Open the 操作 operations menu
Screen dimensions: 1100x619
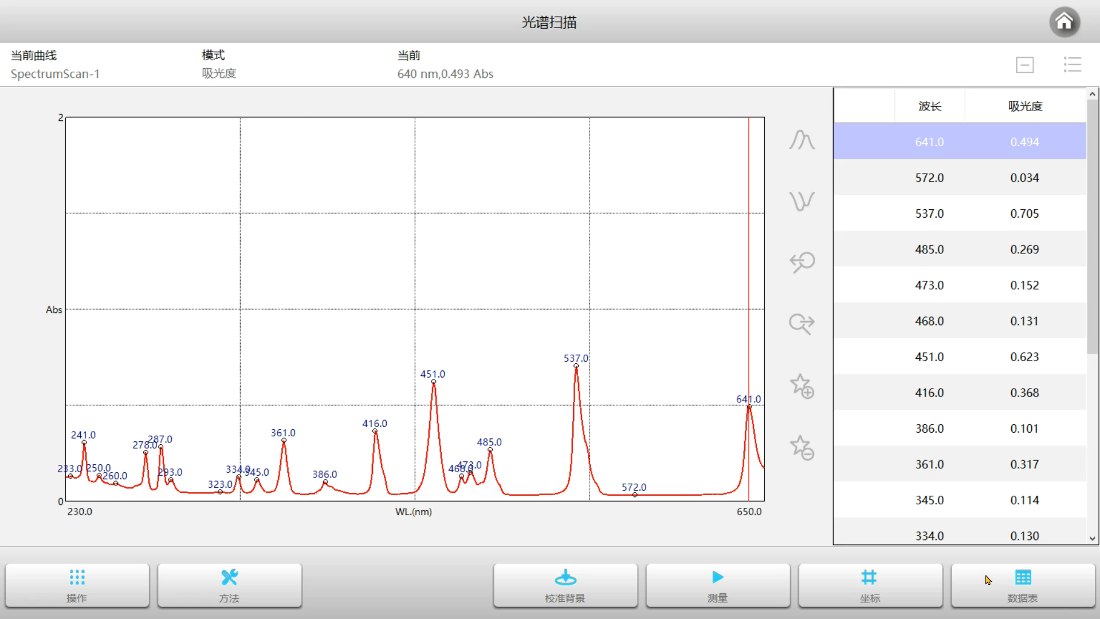point(77,585)
